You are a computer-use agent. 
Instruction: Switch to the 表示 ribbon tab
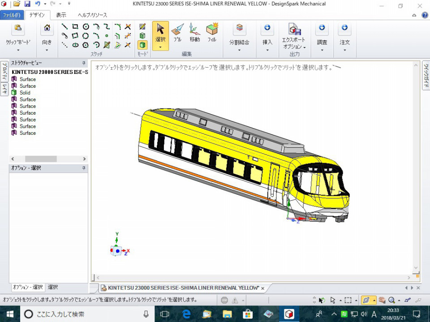61,15
